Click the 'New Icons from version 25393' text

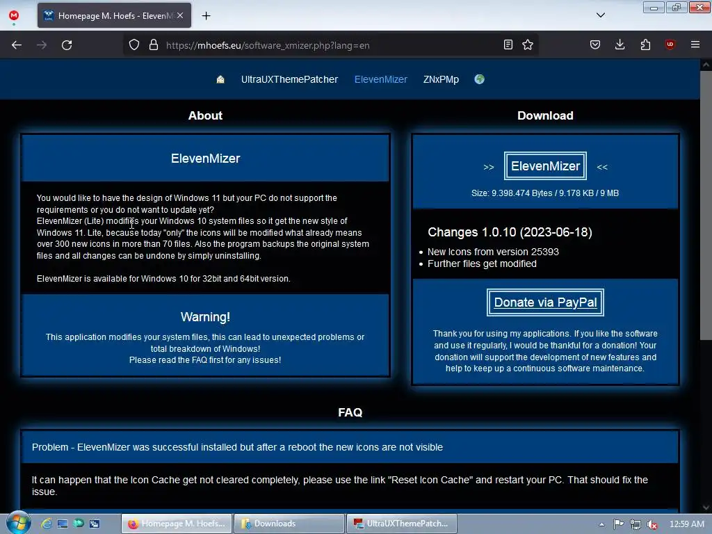tap(493, 252)
